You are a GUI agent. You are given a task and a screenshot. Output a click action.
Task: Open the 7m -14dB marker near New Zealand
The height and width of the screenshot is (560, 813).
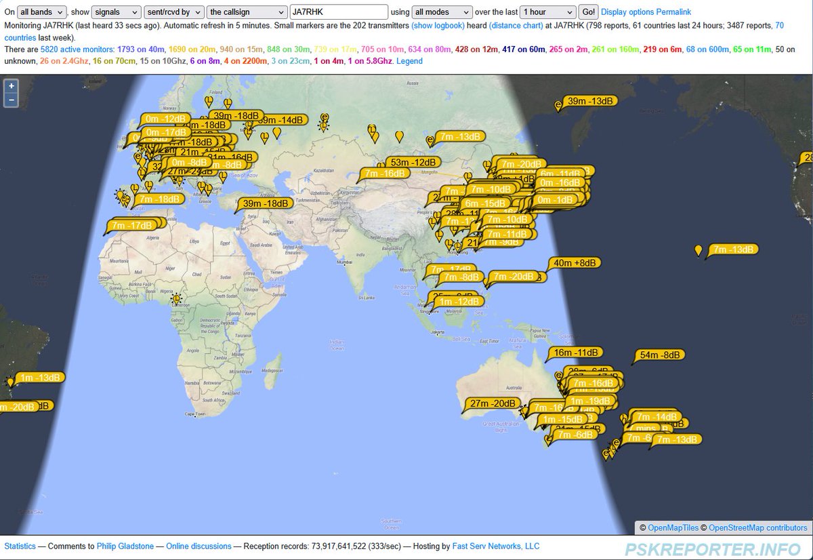(x=656, y=416)
